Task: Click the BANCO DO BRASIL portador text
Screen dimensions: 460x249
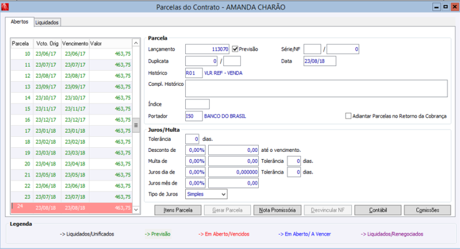Action: (x=225, y=116)
